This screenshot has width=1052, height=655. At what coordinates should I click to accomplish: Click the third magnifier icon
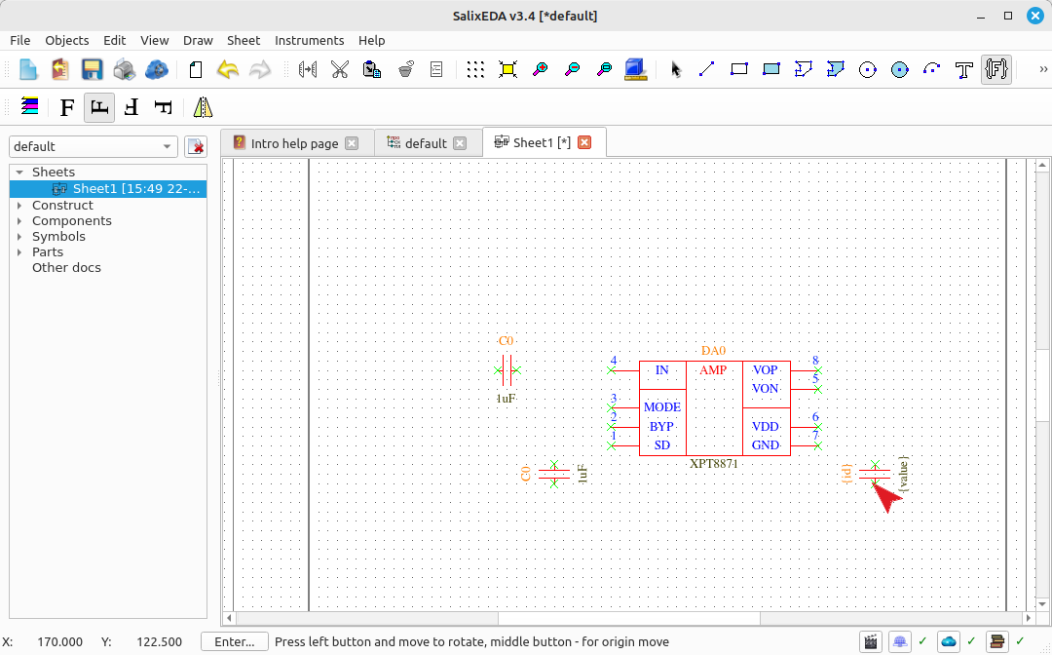point(605,69)
